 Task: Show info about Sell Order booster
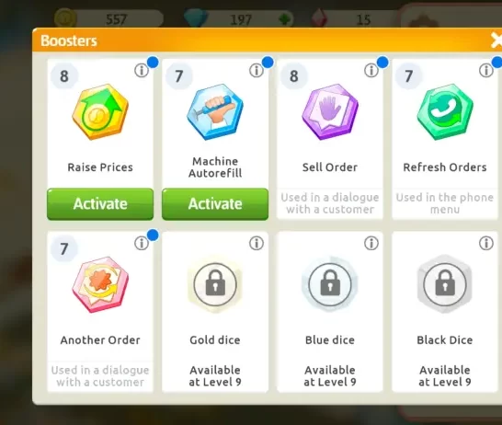pos(371,70)
